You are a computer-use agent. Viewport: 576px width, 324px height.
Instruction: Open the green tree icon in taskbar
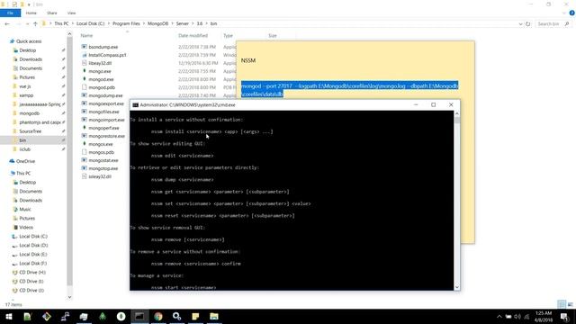tap(103, 316)
